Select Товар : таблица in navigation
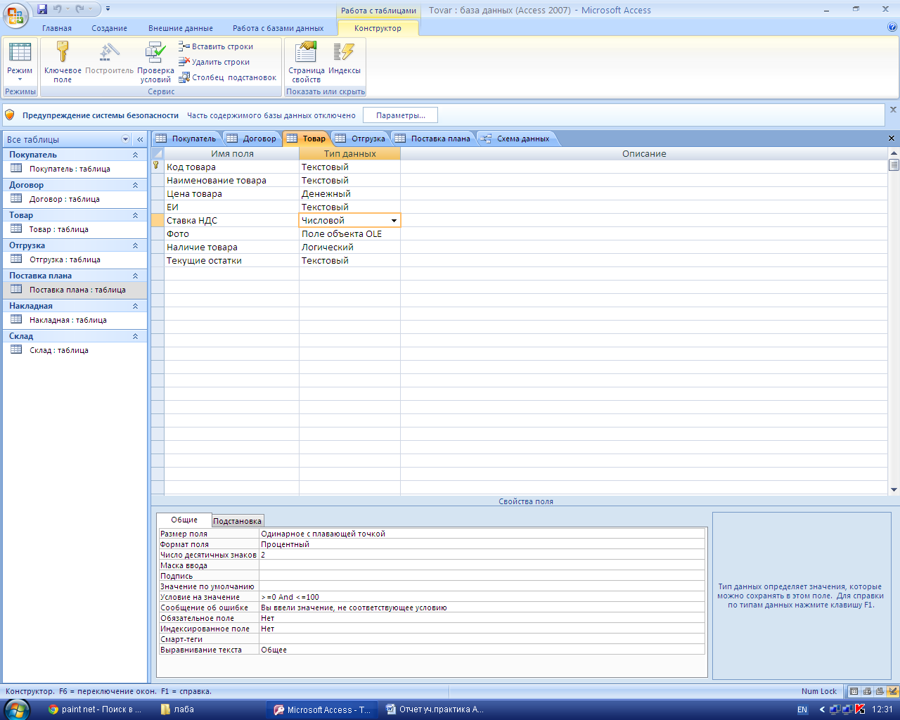This screenshot has width=900, height=720. coord(75,229)
